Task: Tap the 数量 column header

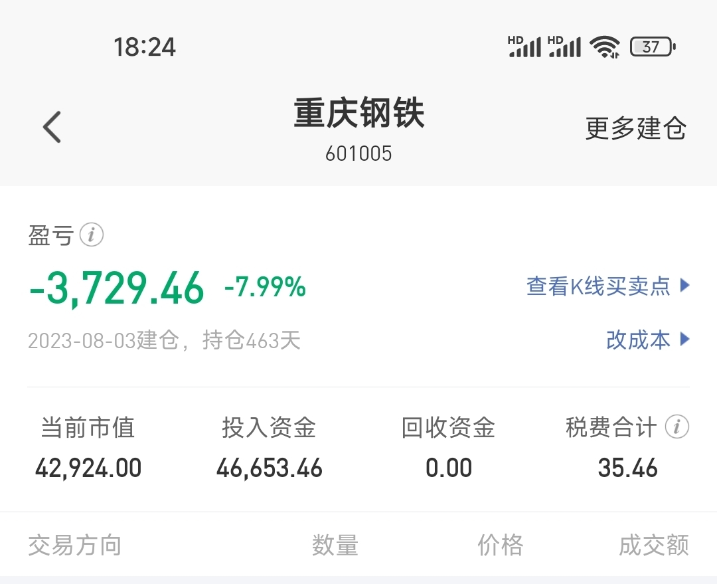Action: 335,545
